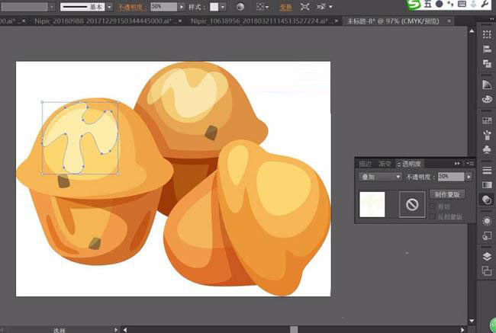Open the Layers panel icon in dock

487,257
